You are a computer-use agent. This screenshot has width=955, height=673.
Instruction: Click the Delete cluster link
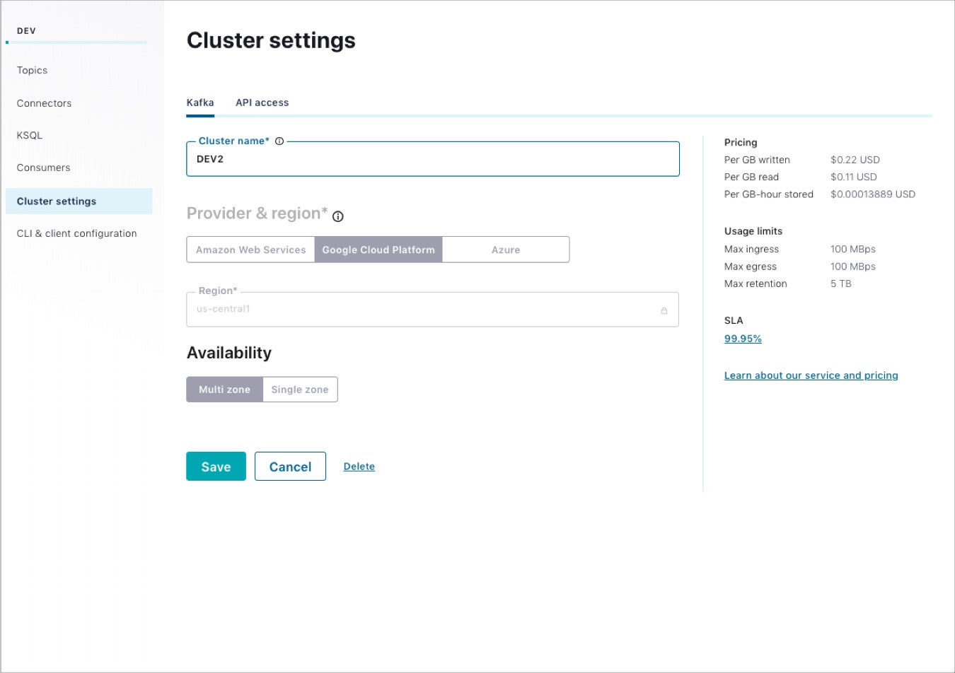359,467
